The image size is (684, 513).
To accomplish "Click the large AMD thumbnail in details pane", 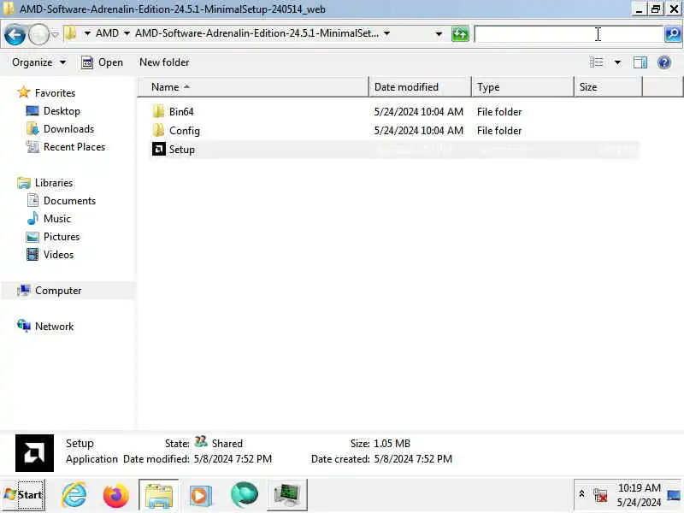I will [34, 453].
